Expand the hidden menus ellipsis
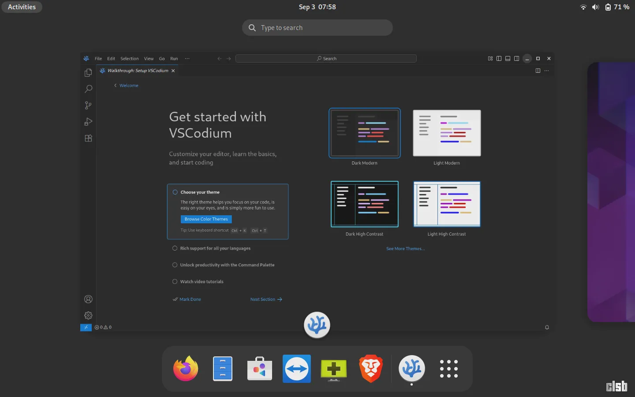Image resolution: width=635 pixels, height=397 pixels. (x=187, y=59)
